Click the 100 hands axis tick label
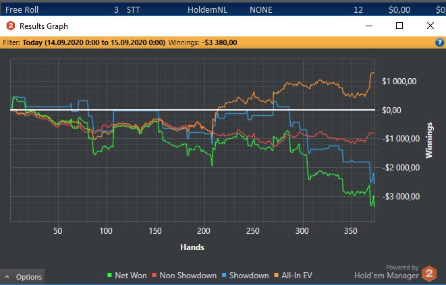Screen dimensions: 446x285 click(x=106, y=230)
